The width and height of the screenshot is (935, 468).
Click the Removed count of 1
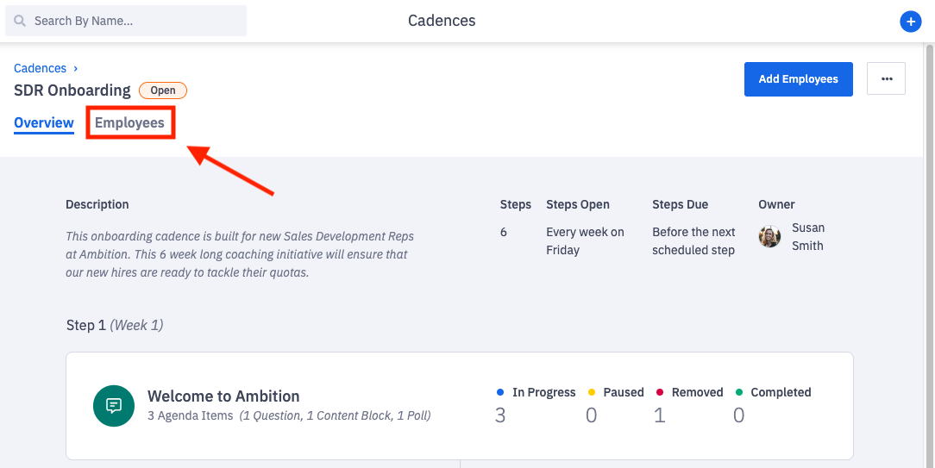[660, 415]
